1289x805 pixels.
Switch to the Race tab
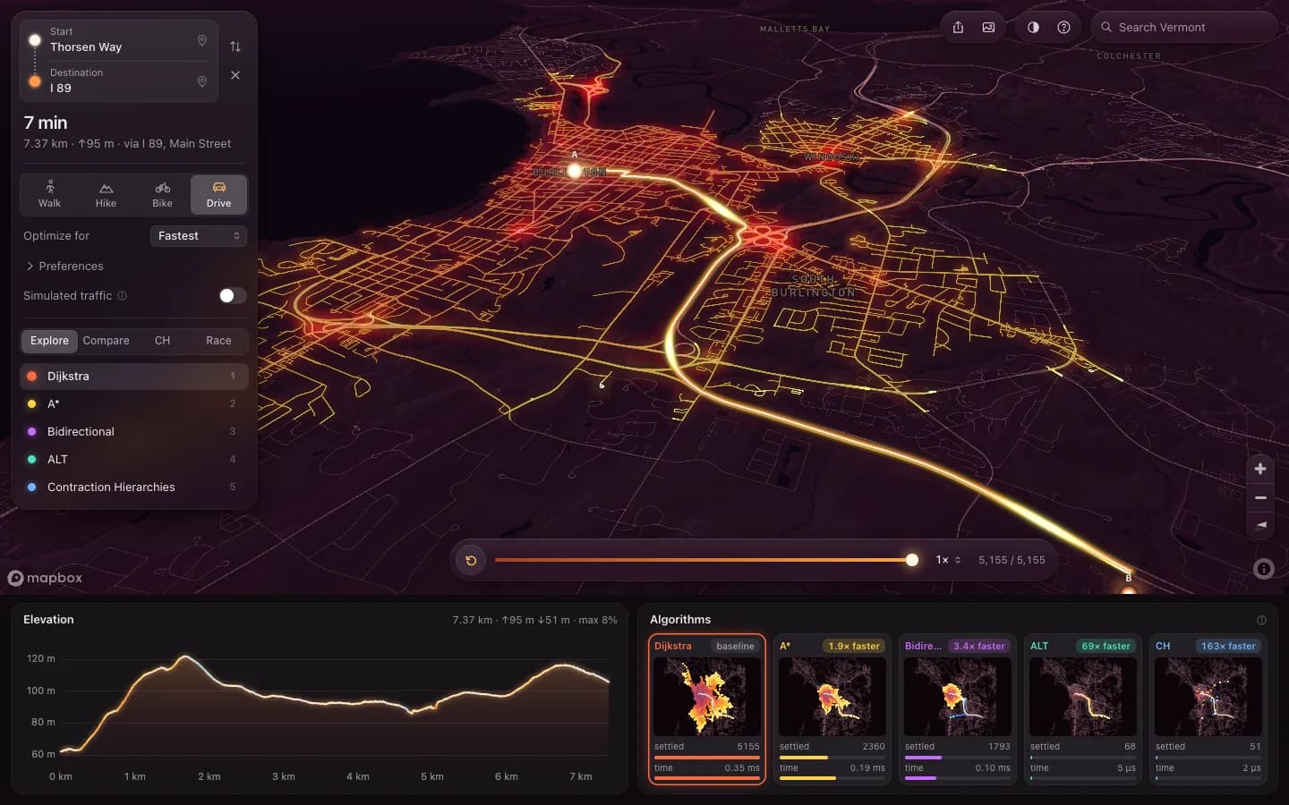[x=218, y=341]
